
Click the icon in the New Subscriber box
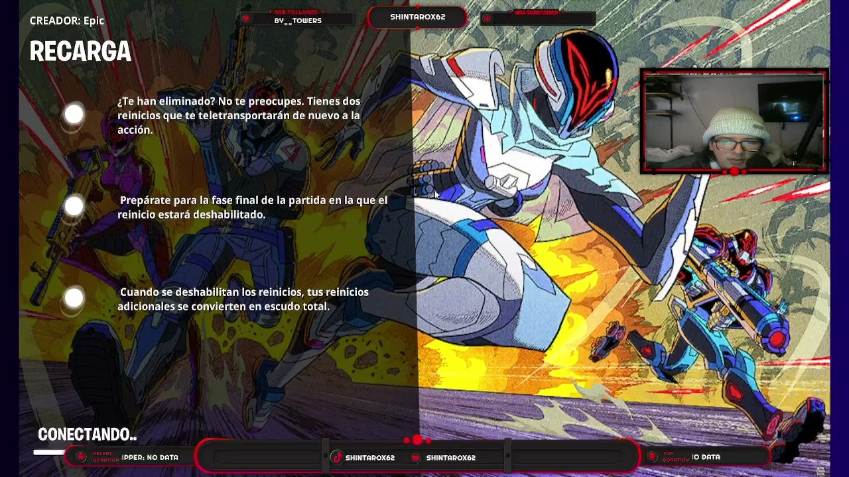487,19
